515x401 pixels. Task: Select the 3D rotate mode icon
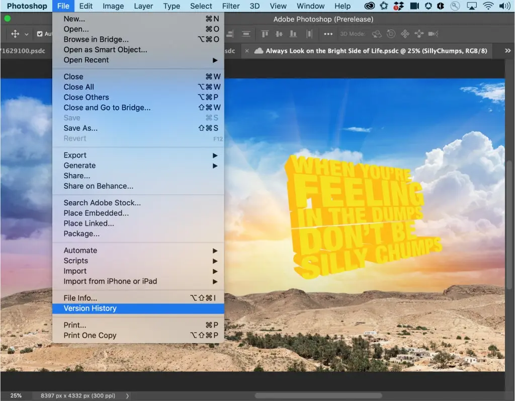click(x=377, y=34)
